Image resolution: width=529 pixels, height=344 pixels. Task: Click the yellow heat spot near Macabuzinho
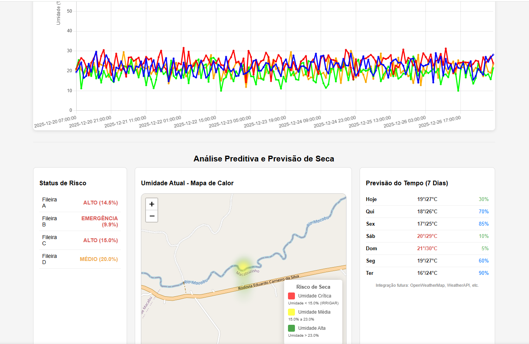(243, 266)
